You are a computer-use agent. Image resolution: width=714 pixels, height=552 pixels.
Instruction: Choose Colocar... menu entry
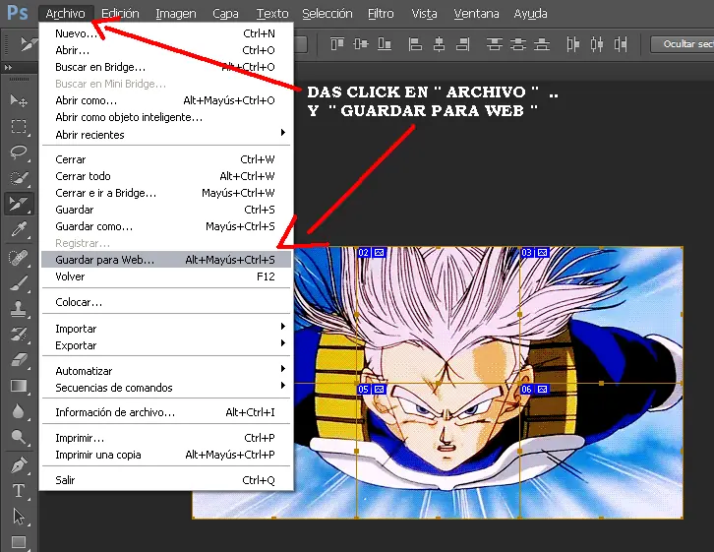[x=166, y=302]
